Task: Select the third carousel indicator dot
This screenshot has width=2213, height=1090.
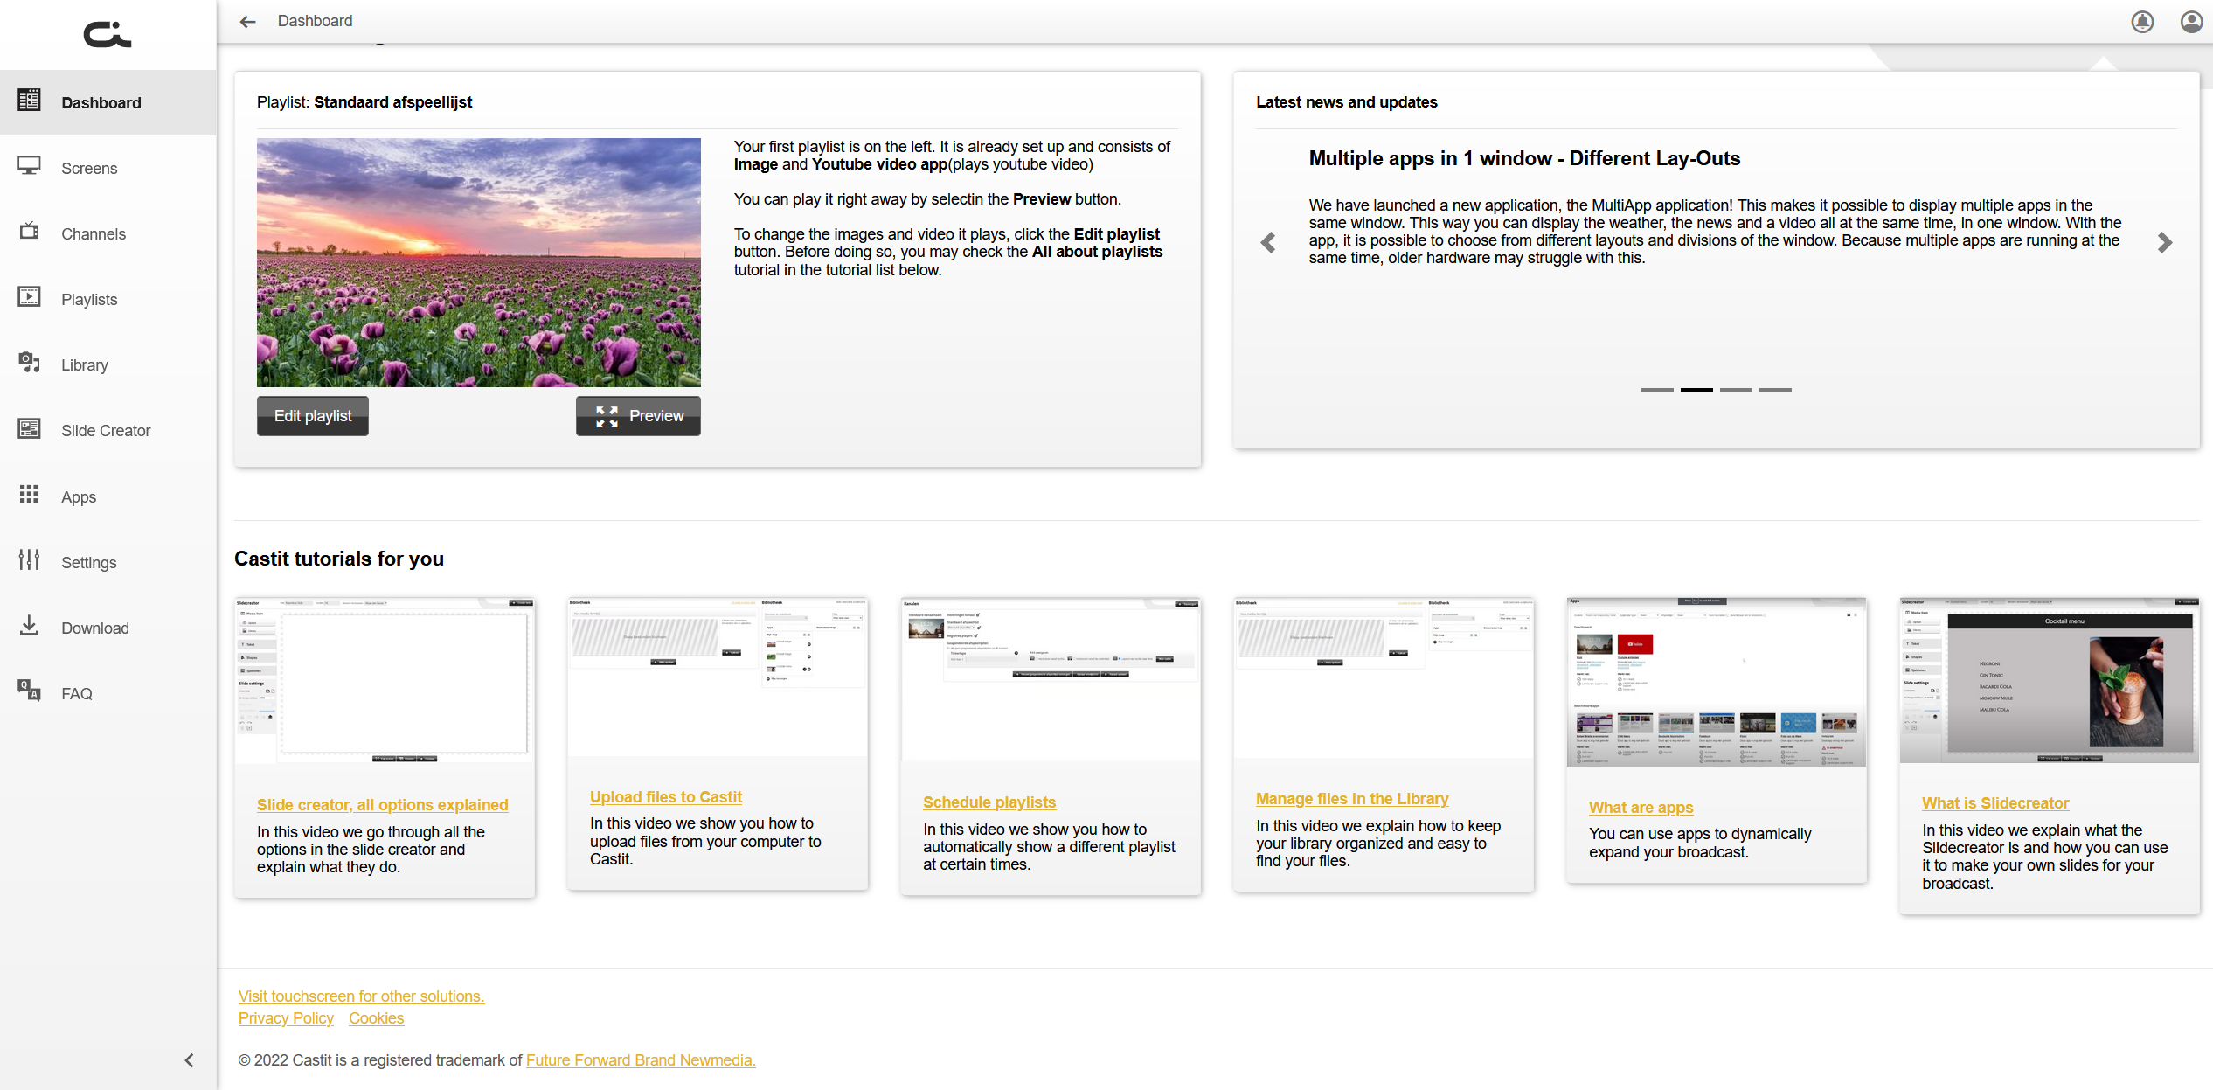Action: pos(1737,390)
